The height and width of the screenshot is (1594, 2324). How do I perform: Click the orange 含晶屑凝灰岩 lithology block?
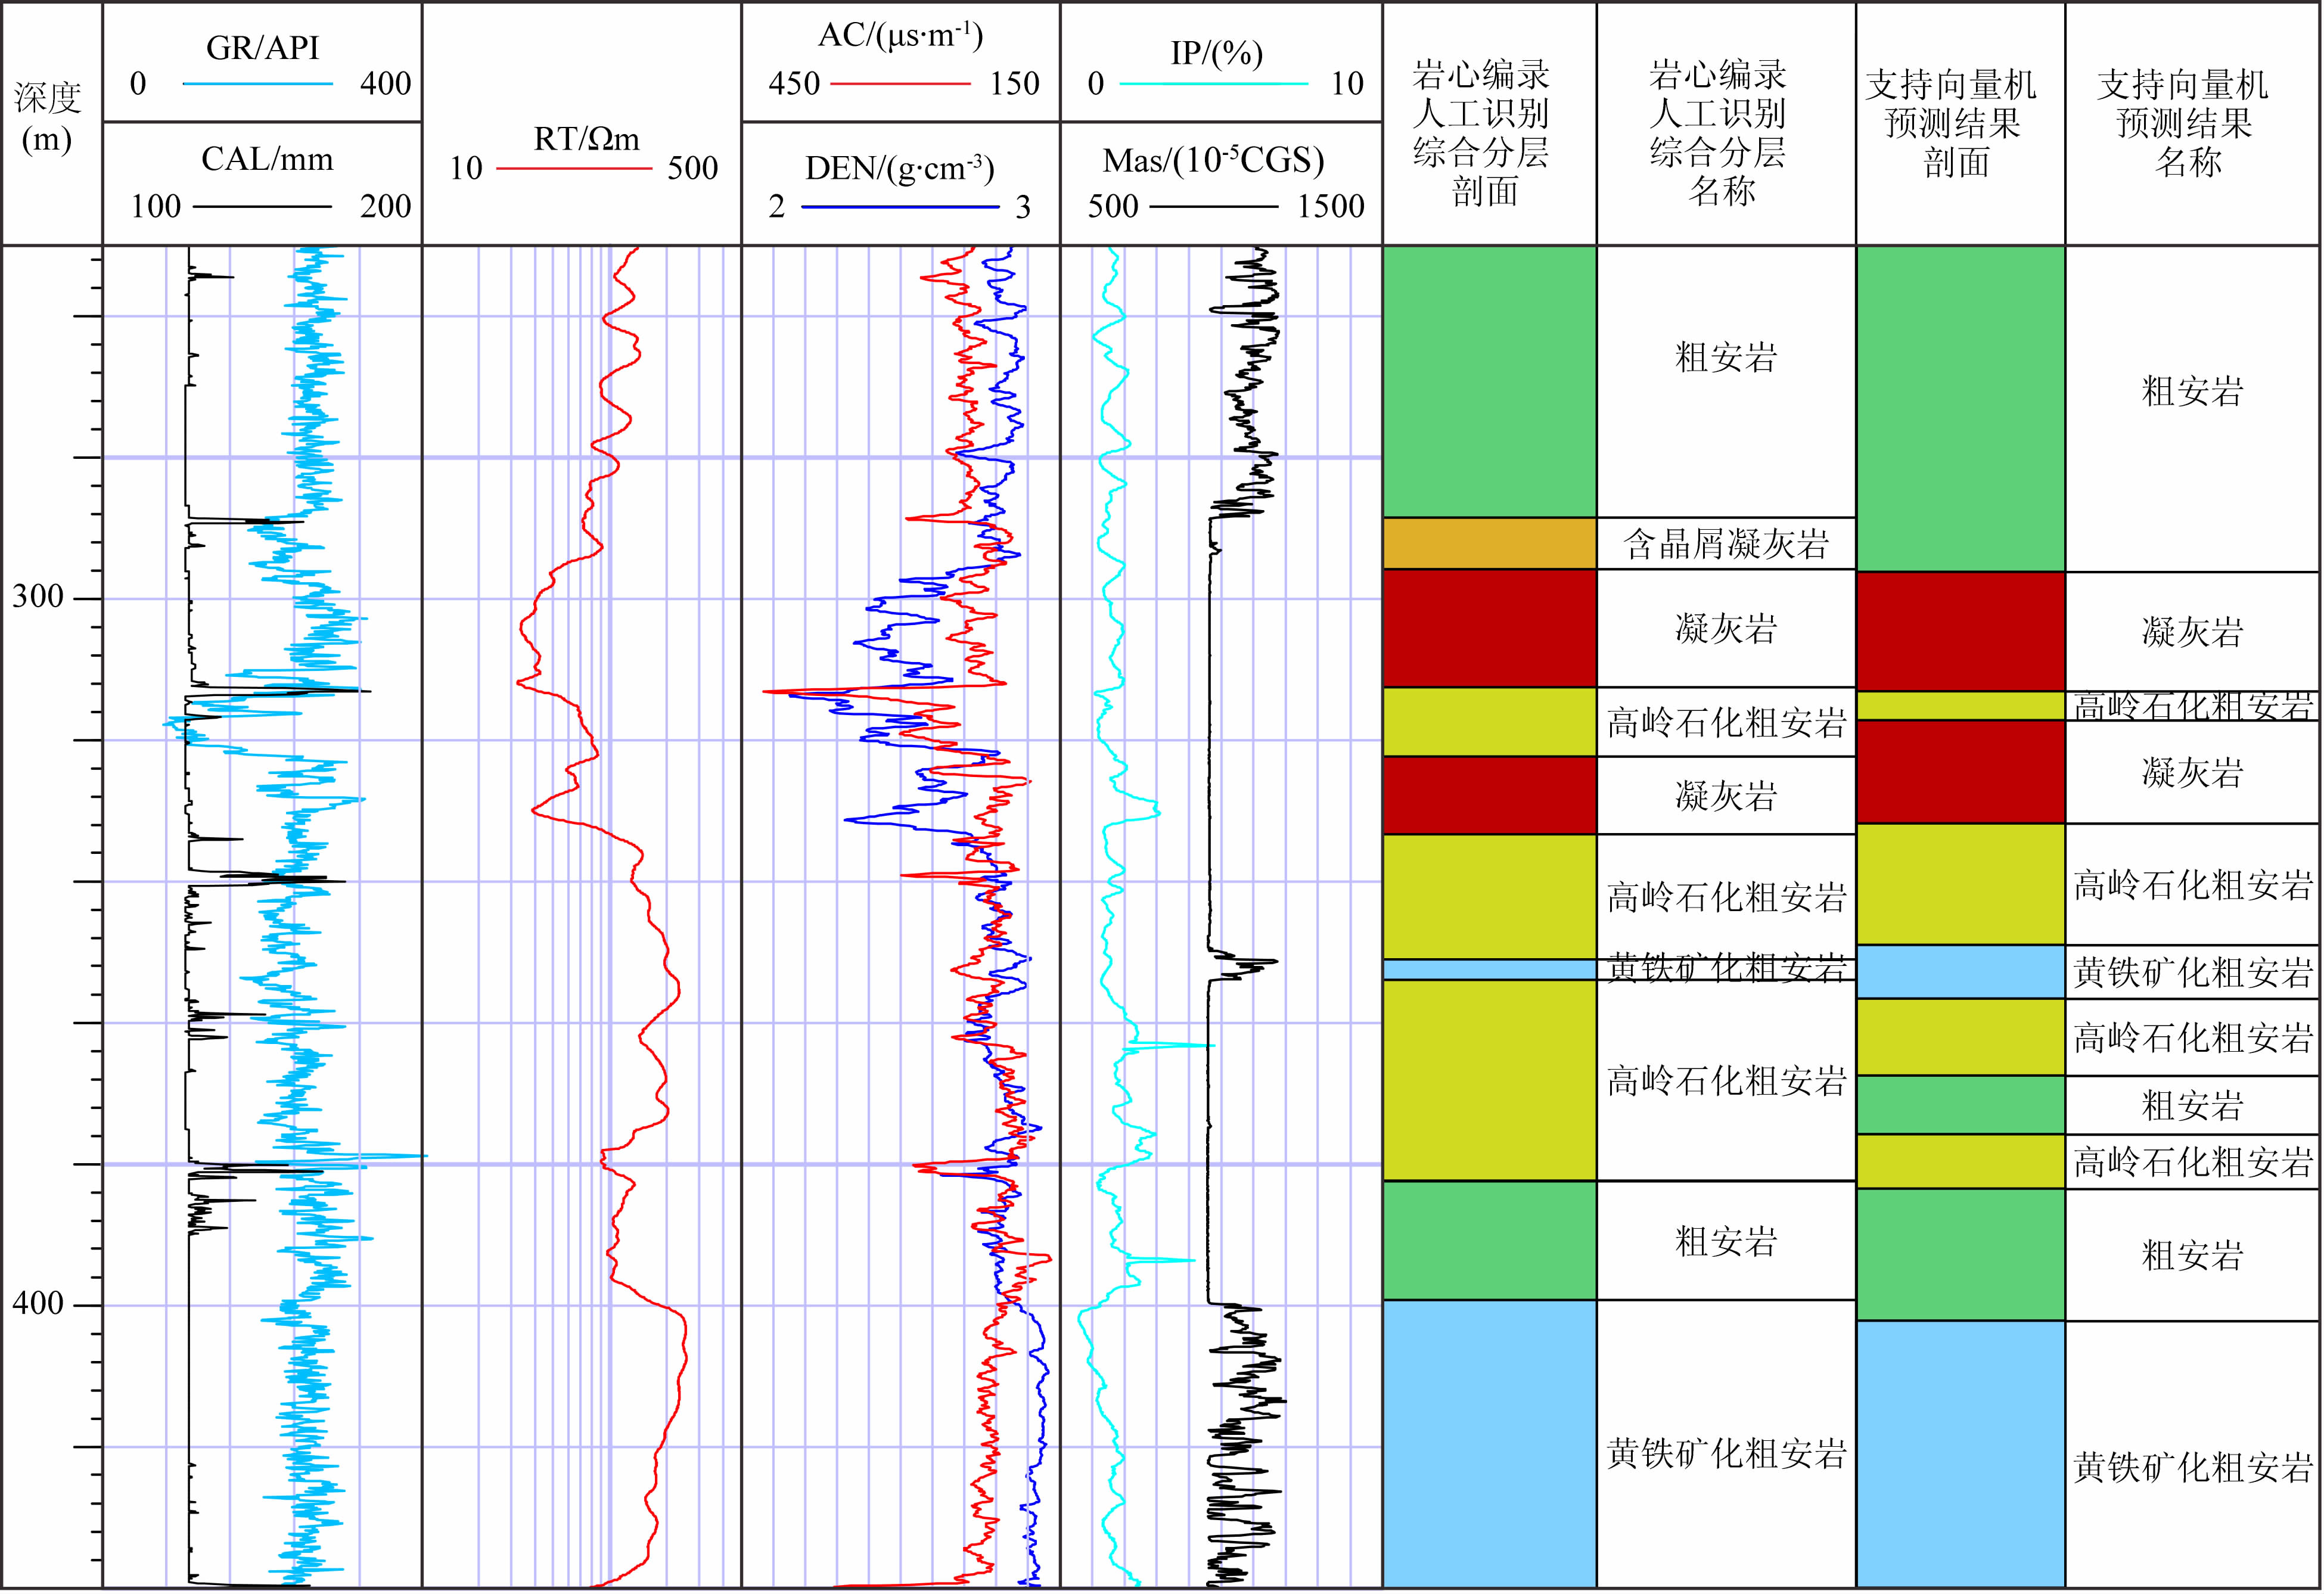click(x=1489, y=544)
